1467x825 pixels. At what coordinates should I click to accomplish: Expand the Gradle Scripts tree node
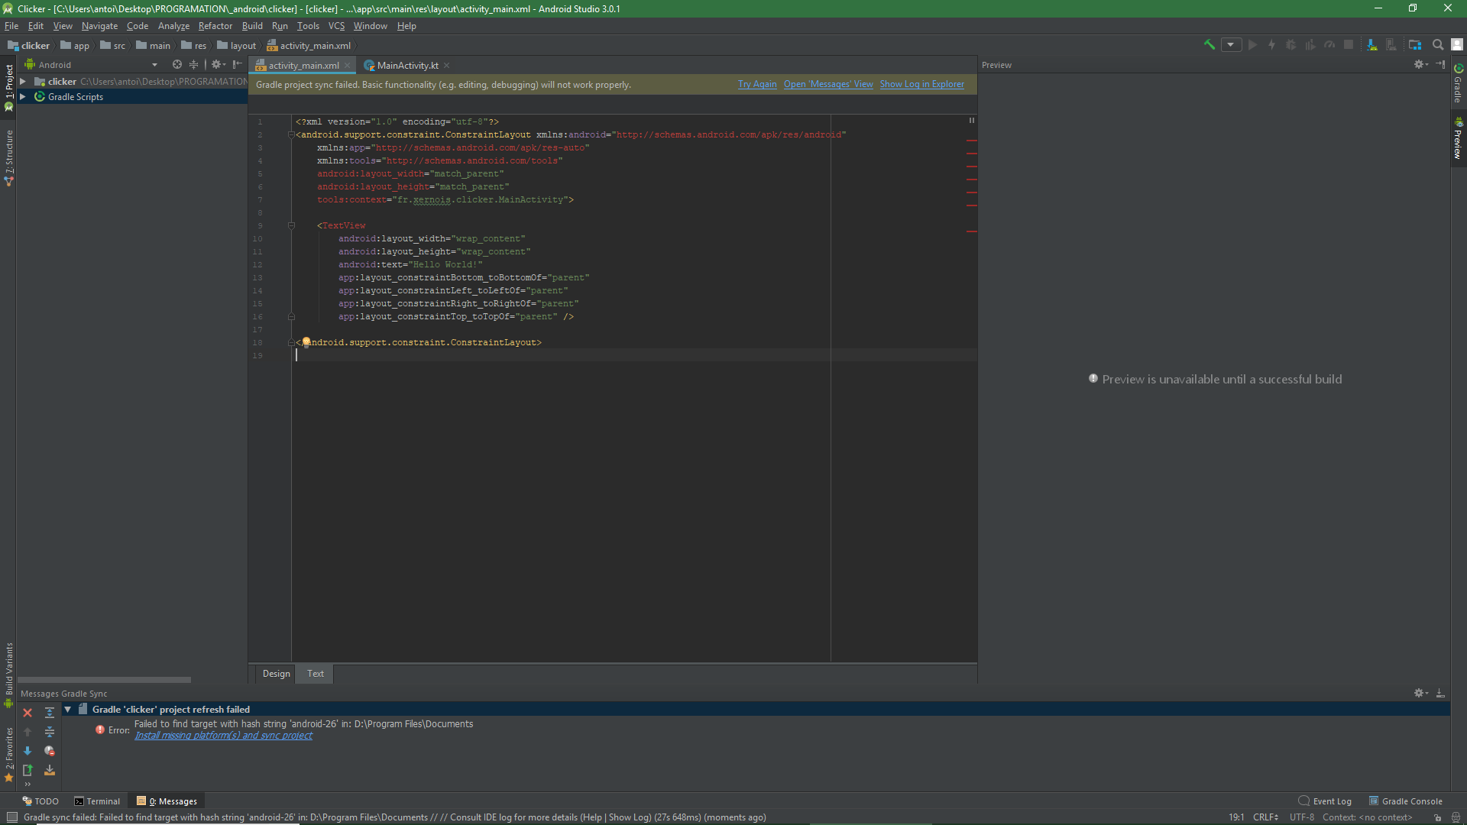pos(23,97)
